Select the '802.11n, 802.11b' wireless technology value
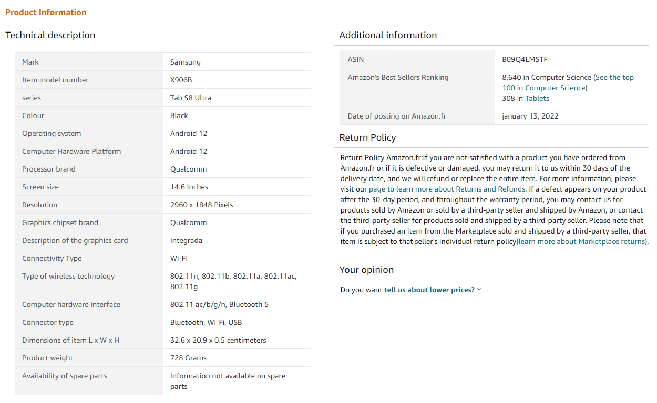The height and width of the screenshot is (403, 657). click(233, 281)
